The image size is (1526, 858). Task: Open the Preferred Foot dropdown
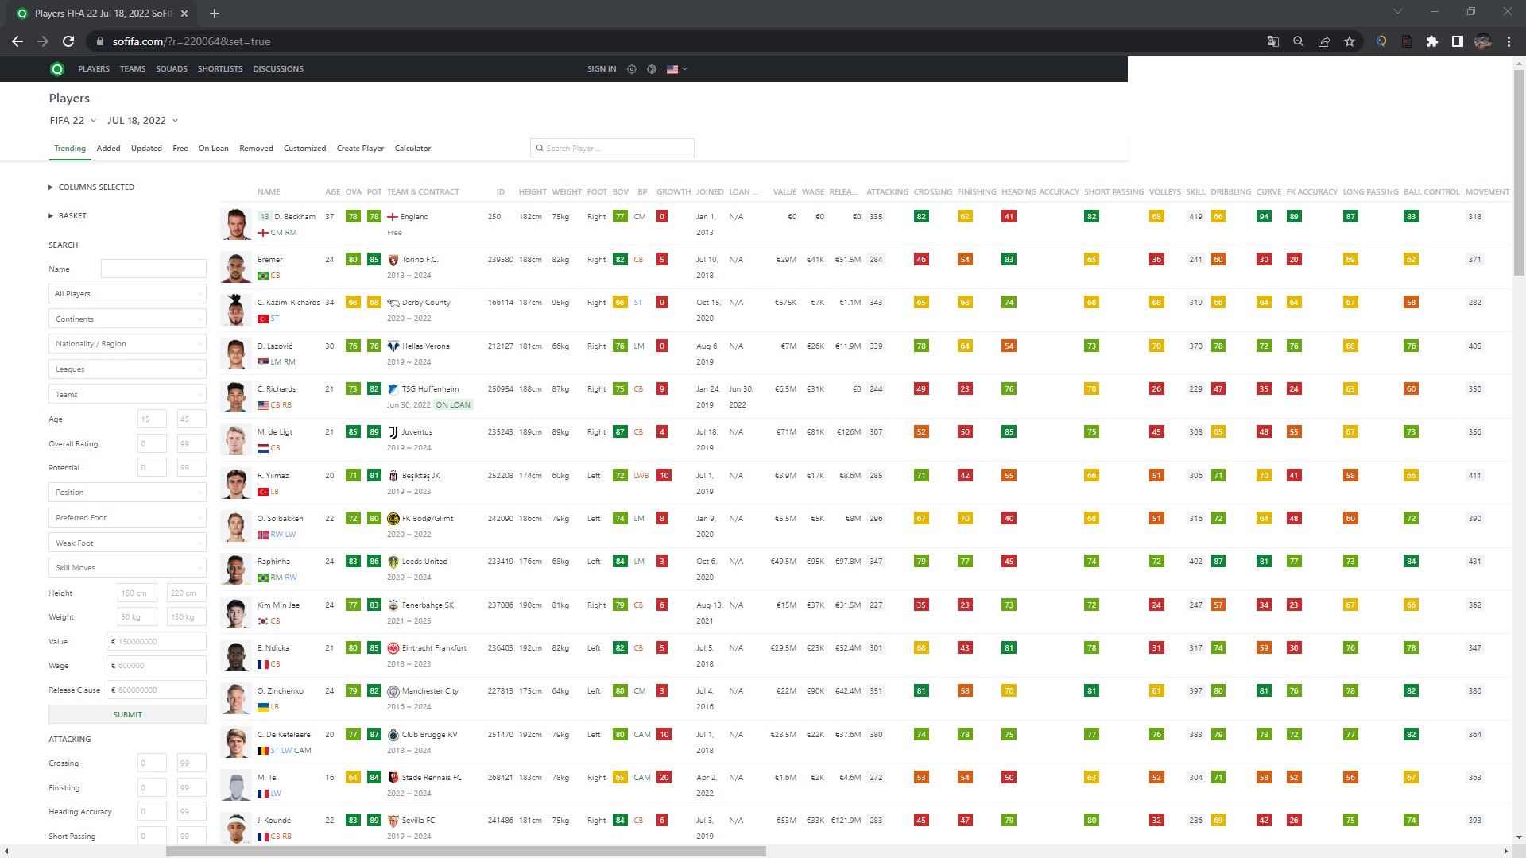(x=127, y=518)
